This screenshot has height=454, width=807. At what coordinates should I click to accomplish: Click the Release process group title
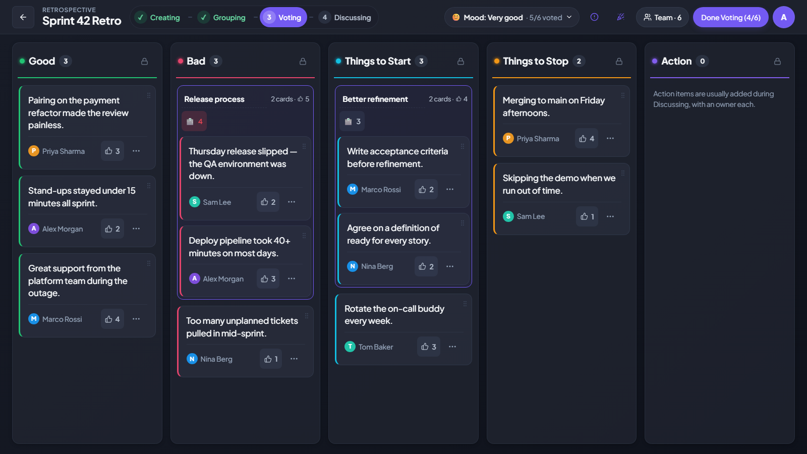pyautogui.click(x=214, y=99)
